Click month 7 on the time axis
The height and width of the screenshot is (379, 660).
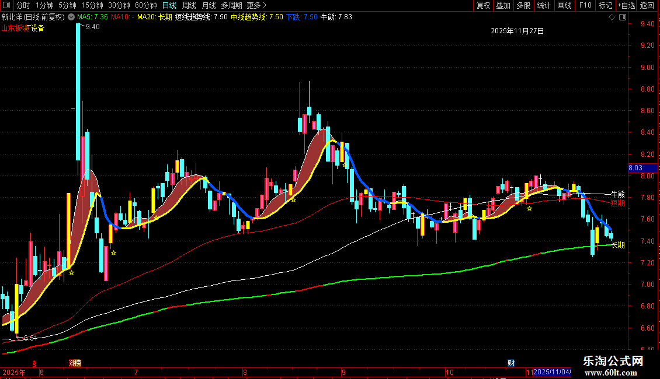click(x=136, y=372)
